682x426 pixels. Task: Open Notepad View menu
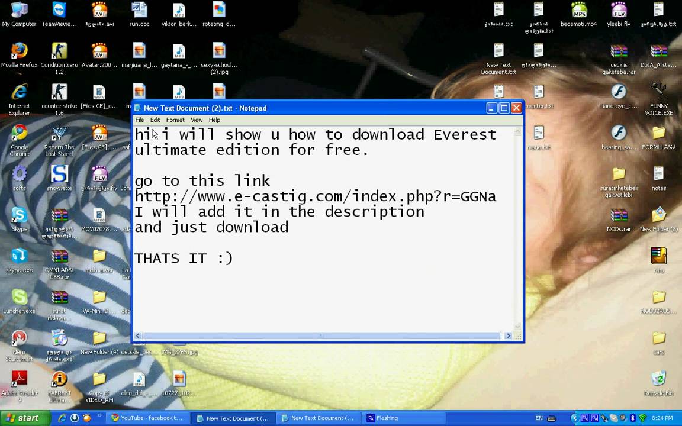coord(197,120)
